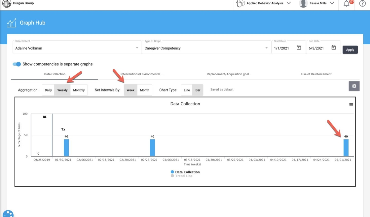370x217 pixels.
Task: Open the Data Collection tab
Action: pos(55,74)
